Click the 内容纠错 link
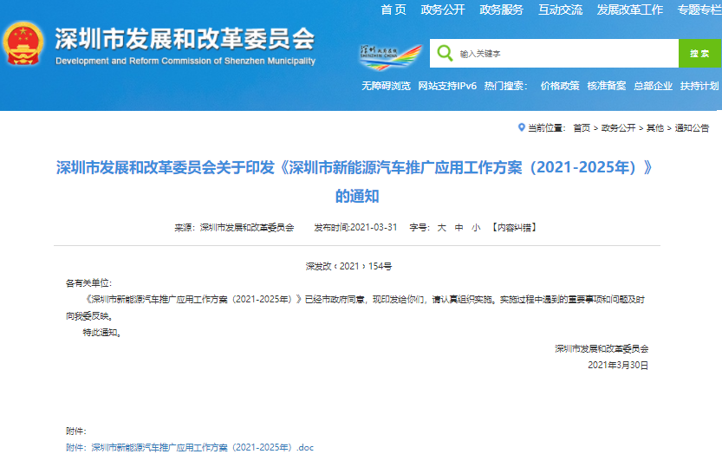The height and width of the screenshot is (454, 722). click(x=514, y=227)
